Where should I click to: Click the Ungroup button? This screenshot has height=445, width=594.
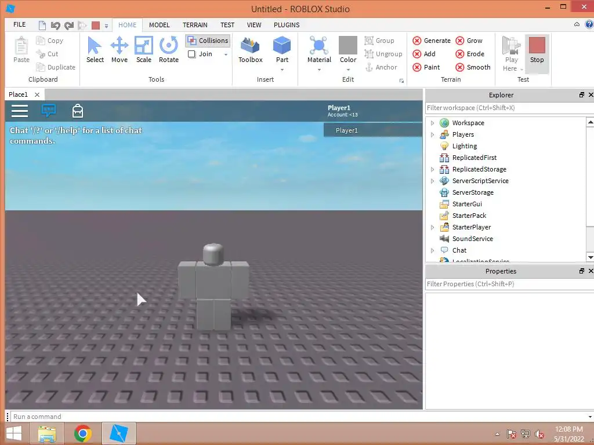click(x=383, y=54)
